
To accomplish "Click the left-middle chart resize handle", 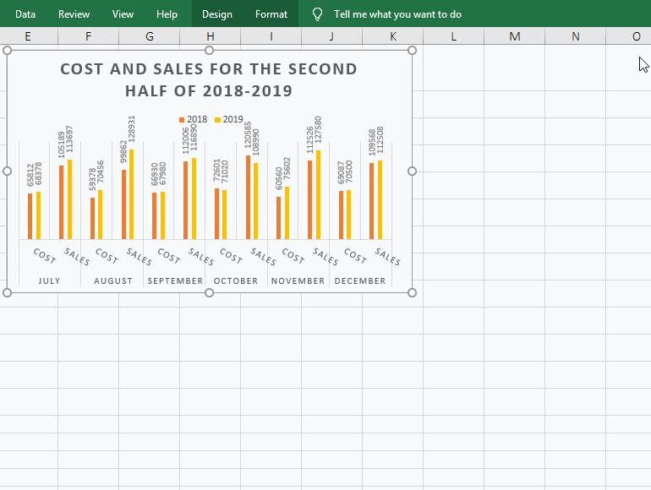I will tap(7, 171).
